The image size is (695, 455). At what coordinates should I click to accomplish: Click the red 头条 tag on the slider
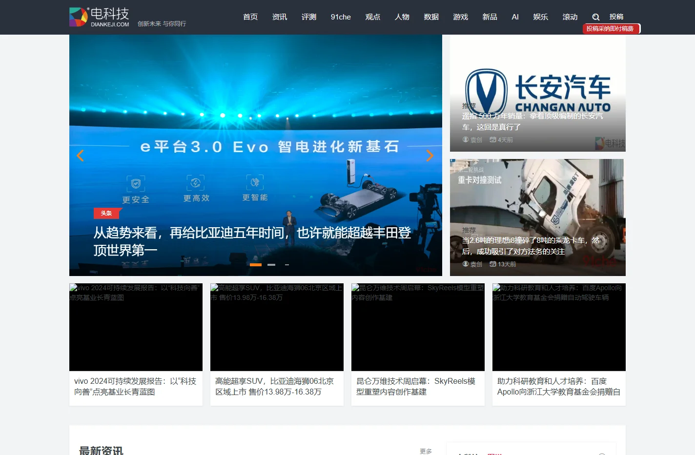click(x=106, y=213)
